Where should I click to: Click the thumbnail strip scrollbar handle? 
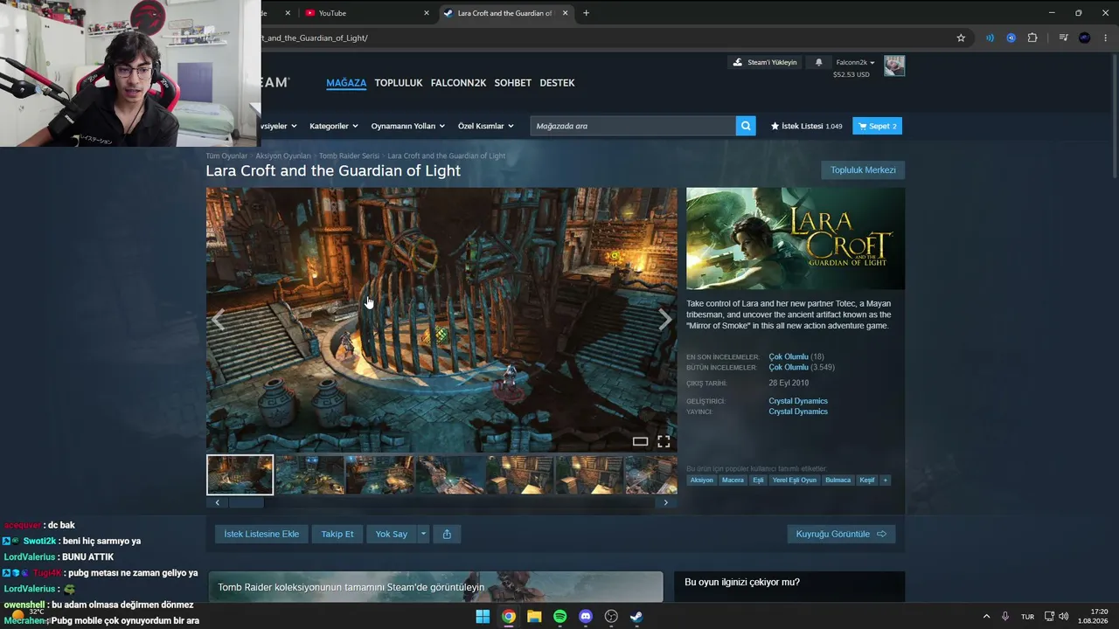pos(246,502)
